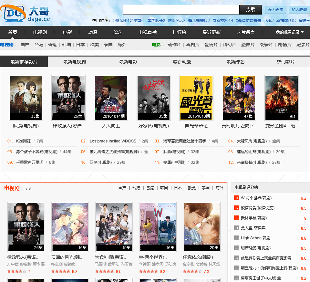Click 欧美 in TV section filters
310x282 pixels.
pos(192,188)
